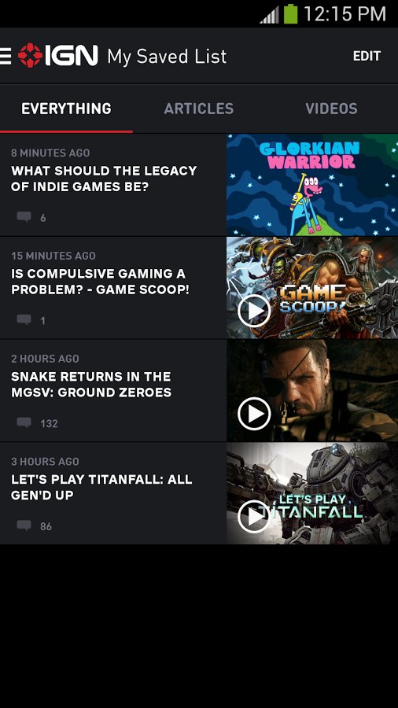Click the comment bubble showing 86 comments
398x708 pixels.
[x=24, y=525]
